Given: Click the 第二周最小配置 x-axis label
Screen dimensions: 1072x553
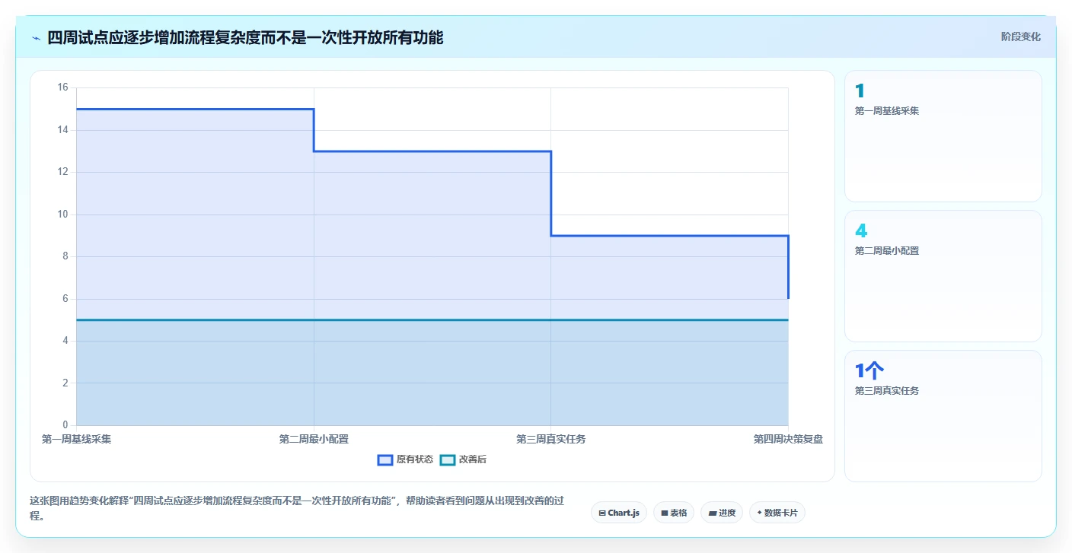Looking at the screenshot, I should tap(314, 439).
